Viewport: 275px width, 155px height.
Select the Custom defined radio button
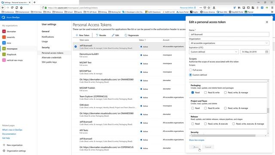(x=190, y=75)
